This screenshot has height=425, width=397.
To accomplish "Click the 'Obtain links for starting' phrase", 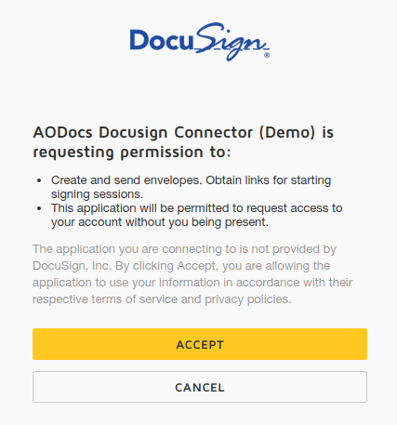I will pos(269,180).
